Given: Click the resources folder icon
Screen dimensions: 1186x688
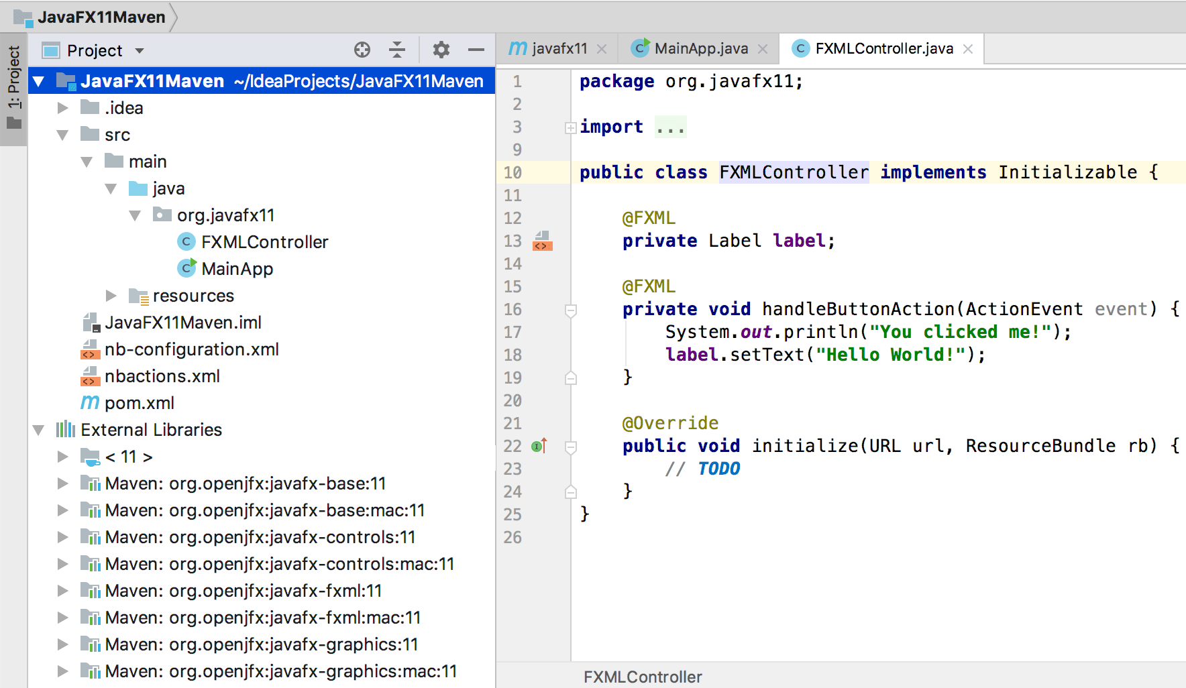Looking at the screenshot, I should point(138,296).
